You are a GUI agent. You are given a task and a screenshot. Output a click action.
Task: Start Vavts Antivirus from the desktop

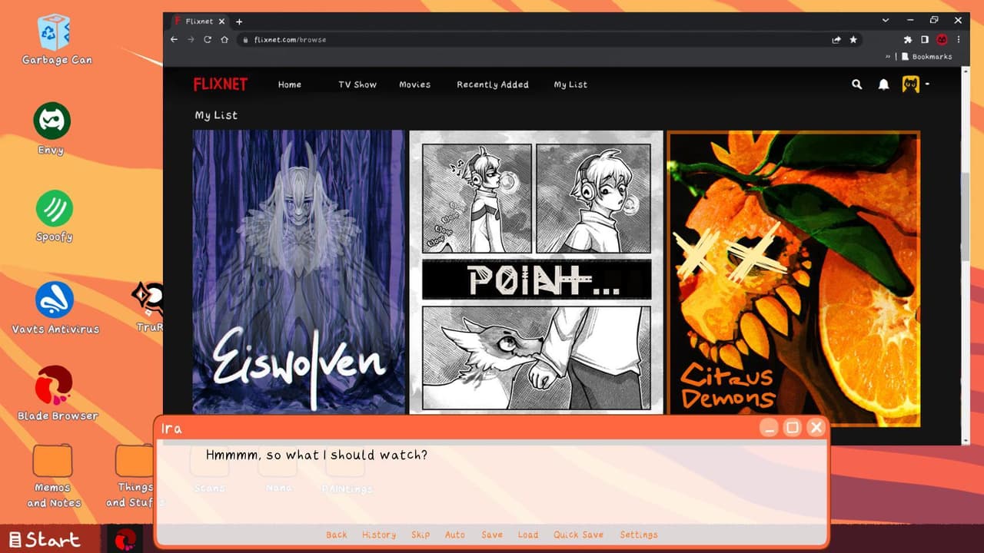click(55, 306)
